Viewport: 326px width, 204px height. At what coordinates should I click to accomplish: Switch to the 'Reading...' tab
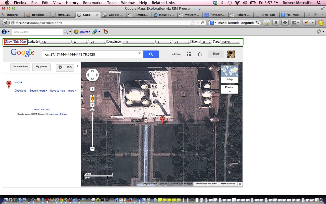(37, 15)
